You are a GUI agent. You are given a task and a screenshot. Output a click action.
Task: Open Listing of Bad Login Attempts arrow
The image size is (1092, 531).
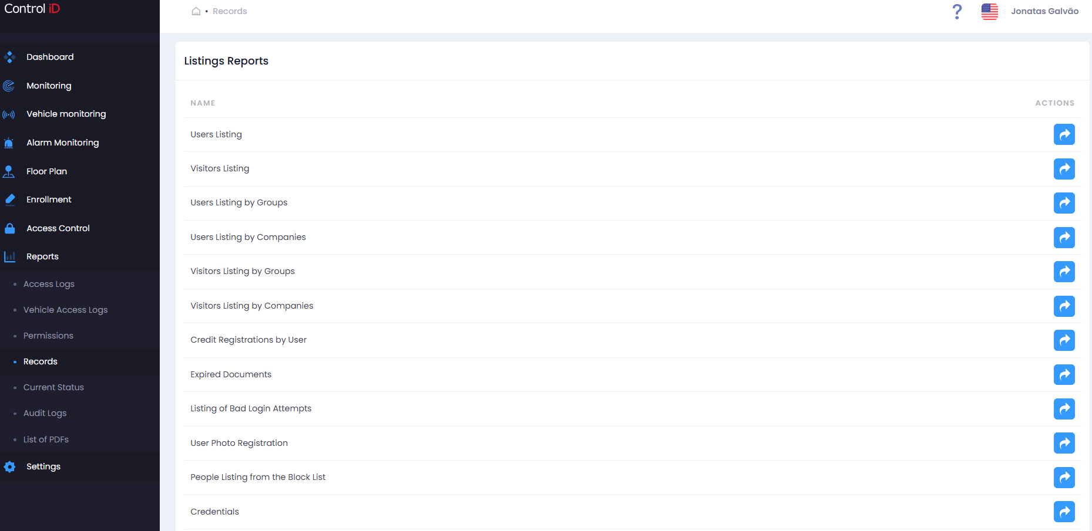(x=1064, y=409)
